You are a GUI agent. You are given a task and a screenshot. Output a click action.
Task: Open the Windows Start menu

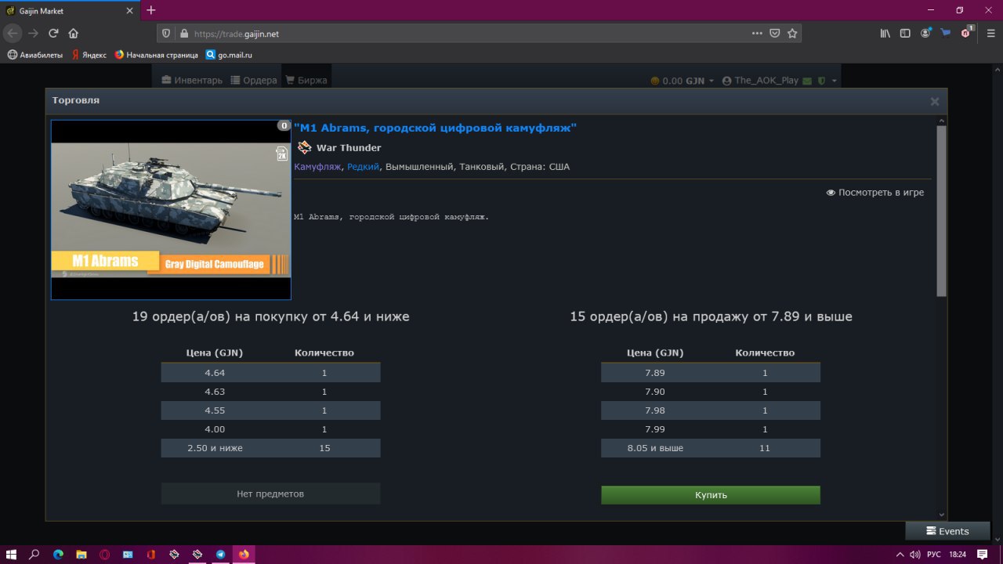[x=11, y=554]
